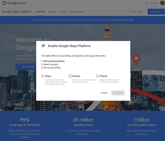This screenshot has width=165, height=141.
Task: Open the Console link
Action: pyautogui.click(x=154, y=3)
